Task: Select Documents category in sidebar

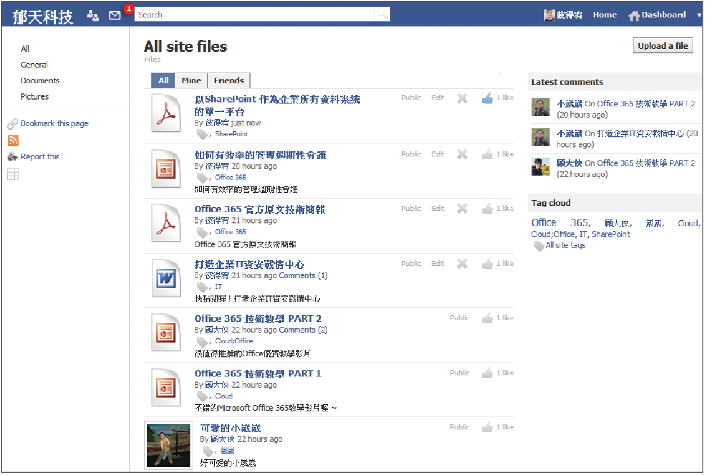Action: pyautogui.click(x=40, y=80)
